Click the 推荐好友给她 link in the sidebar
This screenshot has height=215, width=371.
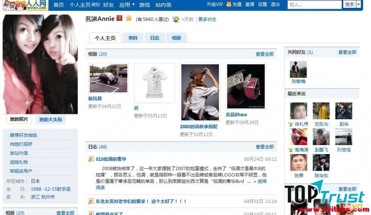point(23,135)
